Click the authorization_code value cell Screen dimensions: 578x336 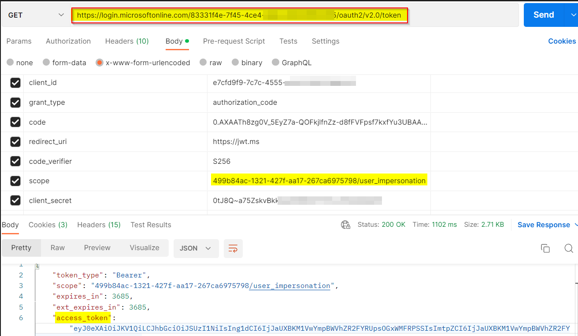tap(319, 103)
